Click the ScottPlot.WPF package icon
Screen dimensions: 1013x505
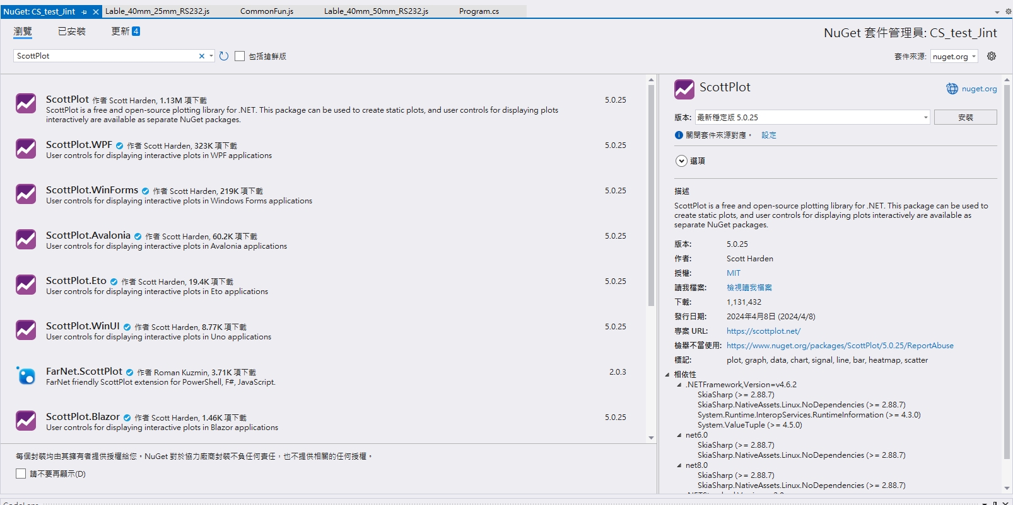point(26,149)
